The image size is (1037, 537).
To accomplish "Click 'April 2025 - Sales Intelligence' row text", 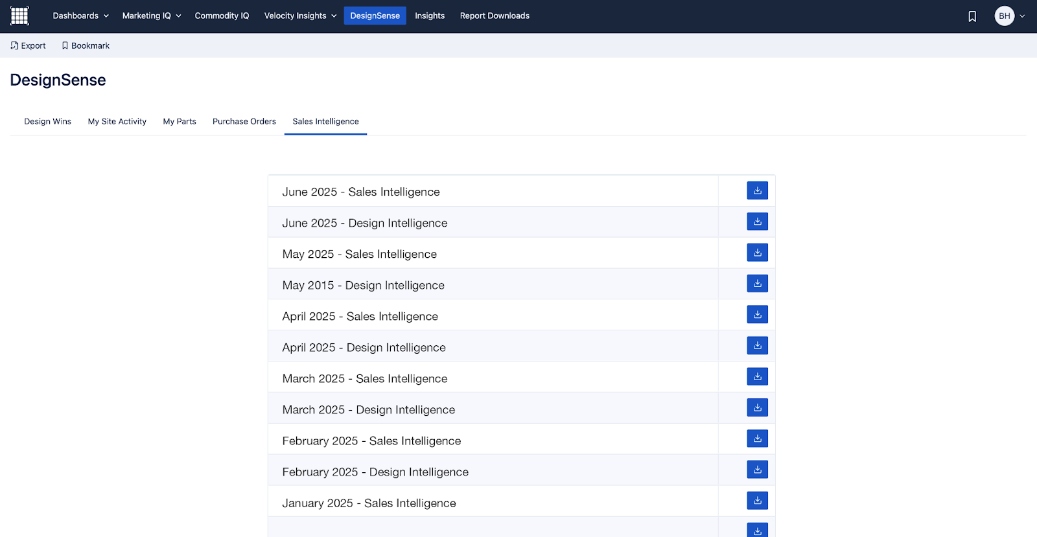I will click(360, 316).
